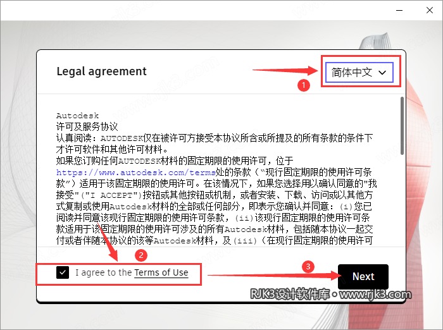The height and width of the screenshot is (330, 443).
Task: Click the 许可及服务协议 heading text
Action: (87, 126)
